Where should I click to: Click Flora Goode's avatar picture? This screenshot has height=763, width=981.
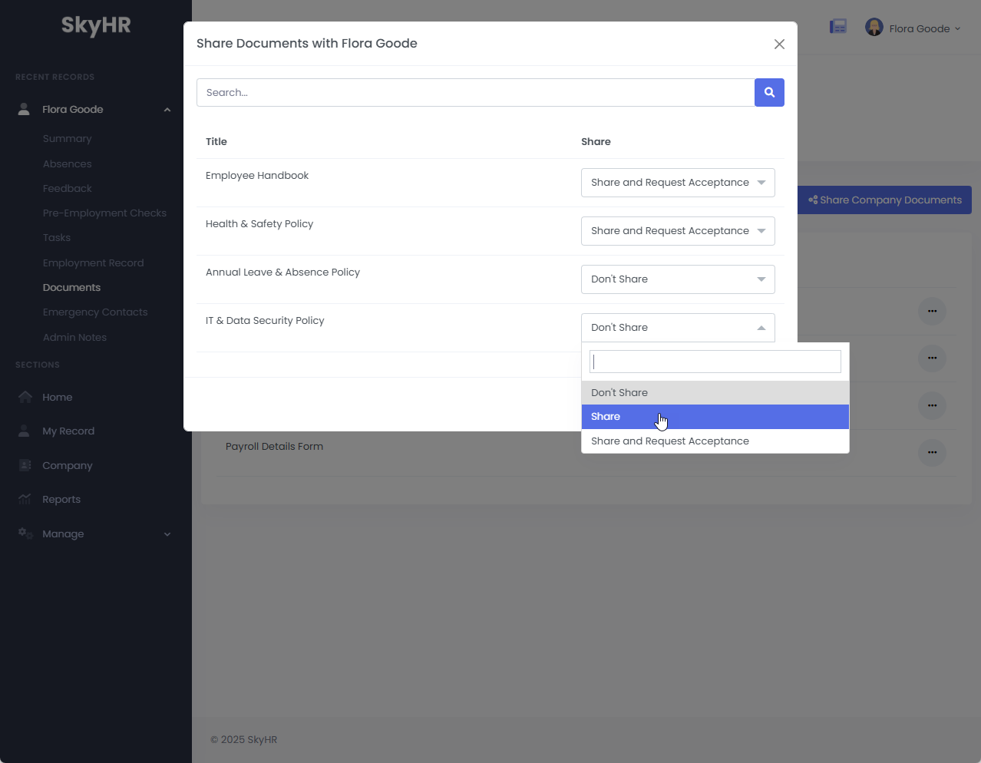point(874,26)
